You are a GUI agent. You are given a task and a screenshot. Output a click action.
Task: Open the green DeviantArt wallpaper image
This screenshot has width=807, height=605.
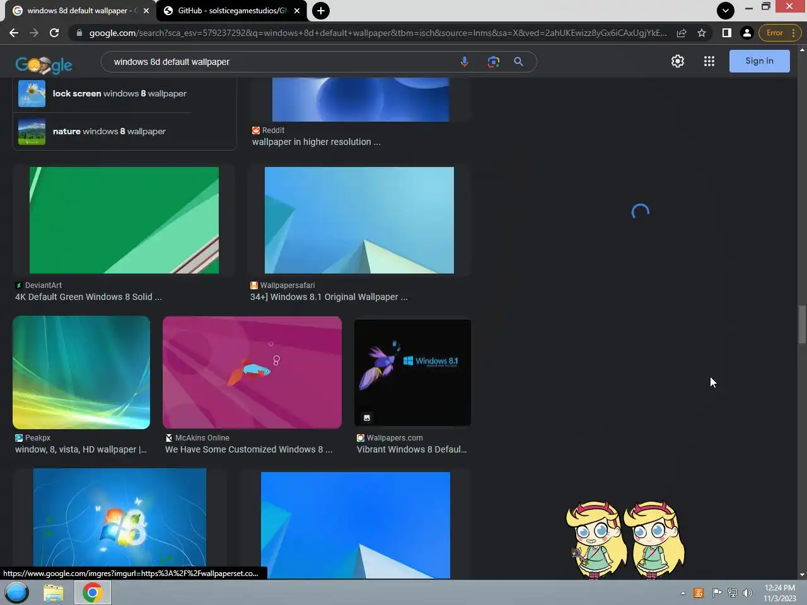point(124,220)
